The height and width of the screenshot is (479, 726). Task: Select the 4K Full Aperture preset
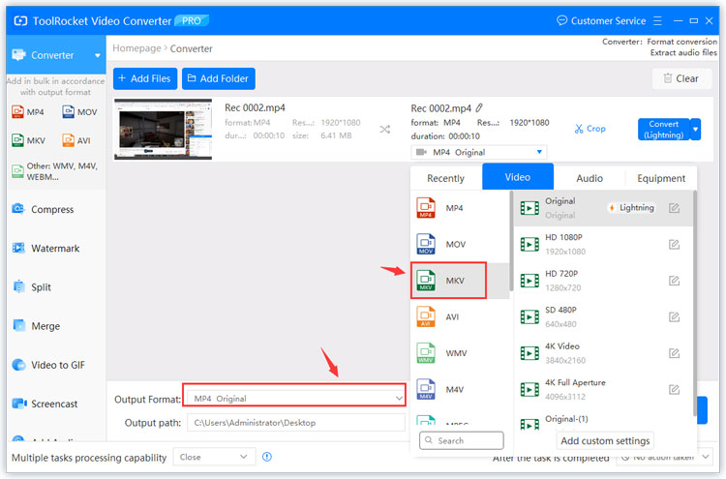pos(603,389)
